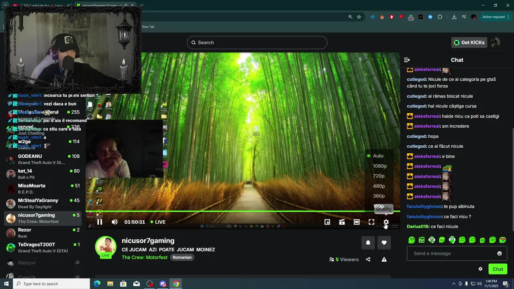Open the user profile avatar menu
The width and height of the screenshot is (514, 289).
[x=496, y=43]
